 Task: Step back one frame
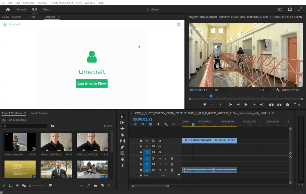pos(238,104)
